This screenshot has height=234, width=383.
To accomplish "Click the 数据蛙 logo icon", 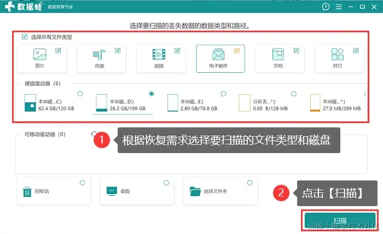I will [x=10, y=6].
